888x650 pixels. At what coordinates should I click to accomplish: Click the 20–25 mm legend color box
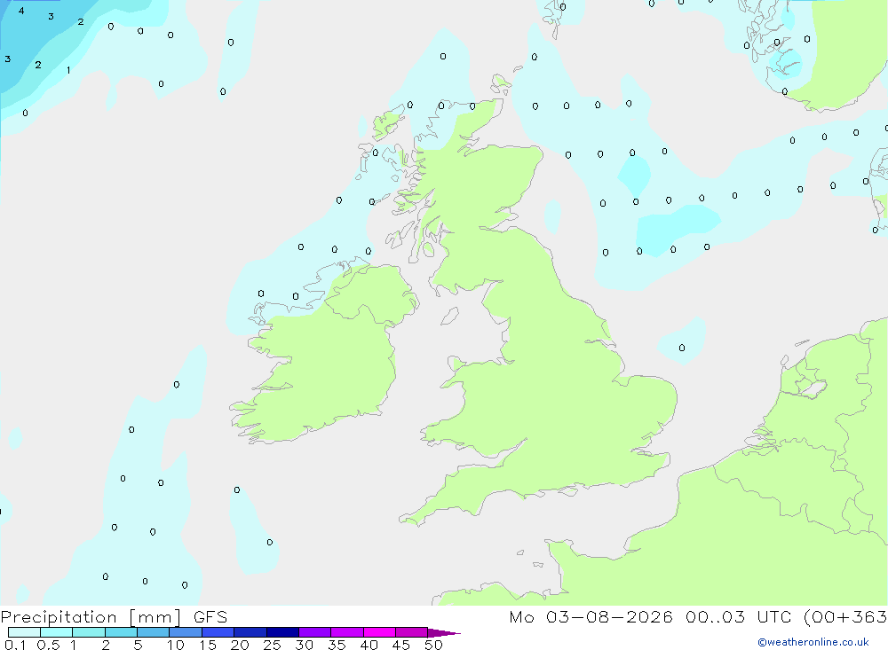[x=250, y=632]
